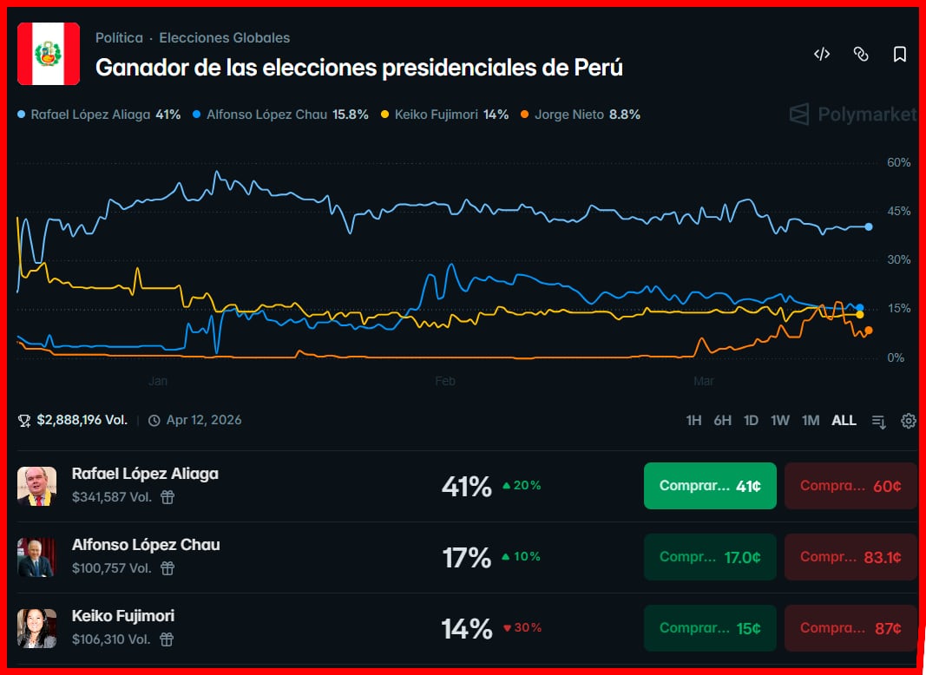Open the Elecciones Globales link

225,38
